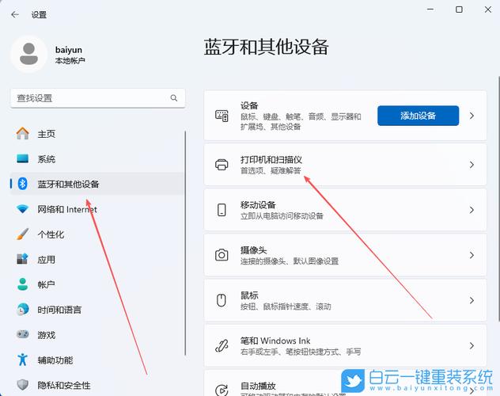The height and width of the screenshot is (396, 500).
Task: Open the 自动播放 entry
Action: click(346, 383)
